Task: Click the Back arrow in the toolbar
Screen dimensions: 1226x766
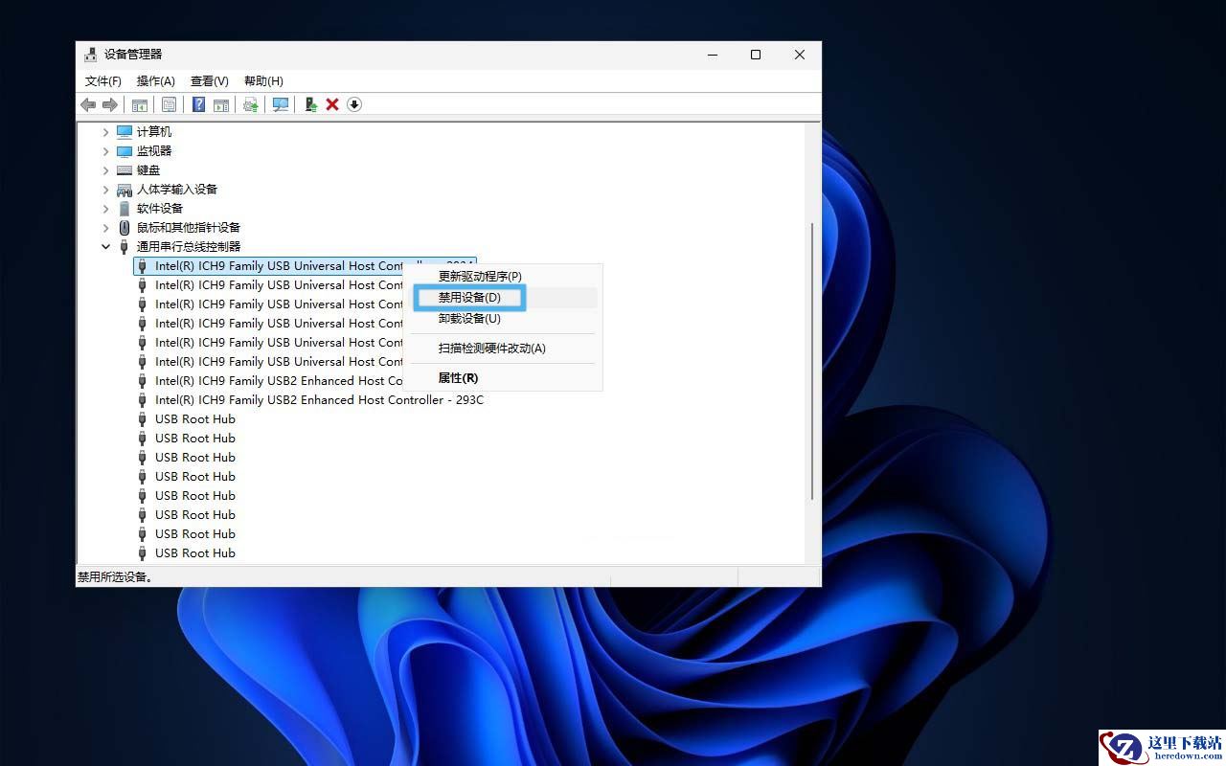Action: click(88, 104)
